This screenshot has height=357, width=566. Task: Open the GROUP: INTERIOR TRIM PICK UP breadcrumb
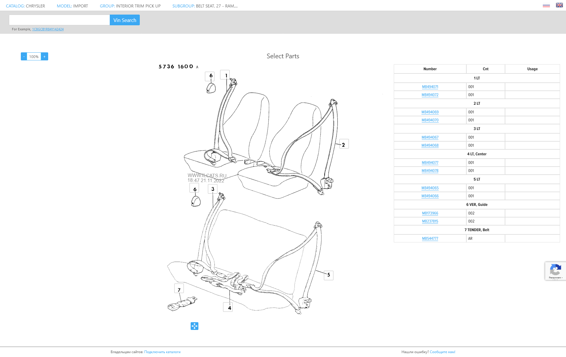click(130, 6)
